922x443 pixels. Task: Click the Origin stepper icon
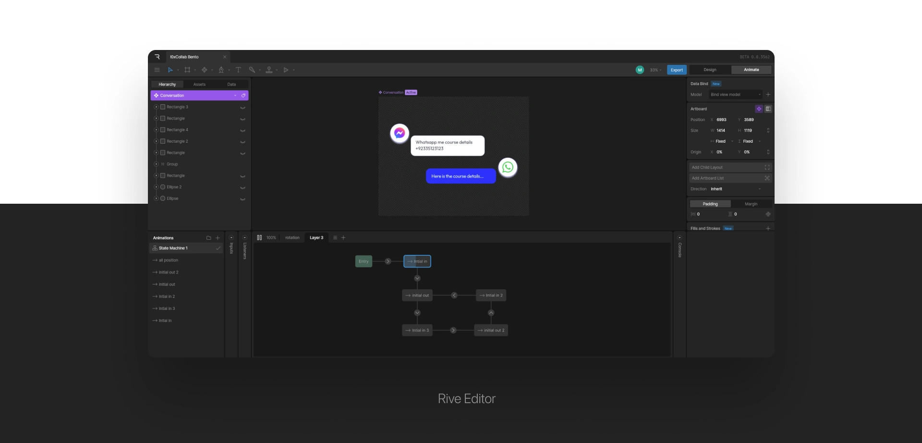pos(768,152)
